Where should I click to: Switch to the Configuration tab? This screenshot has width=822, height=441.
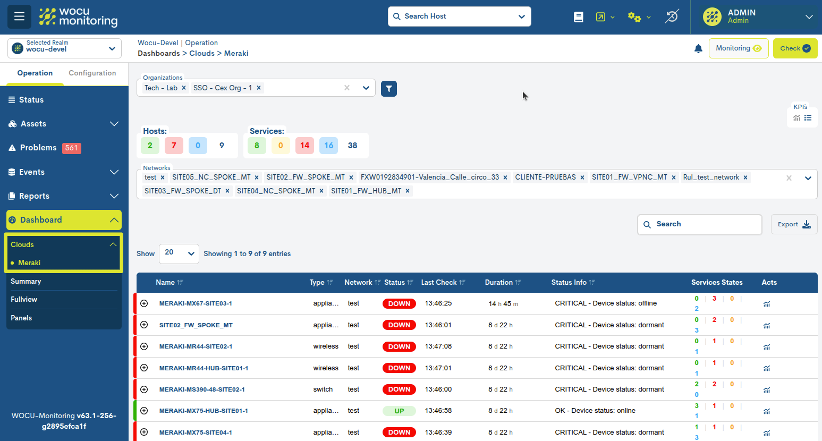coord(92,73)
